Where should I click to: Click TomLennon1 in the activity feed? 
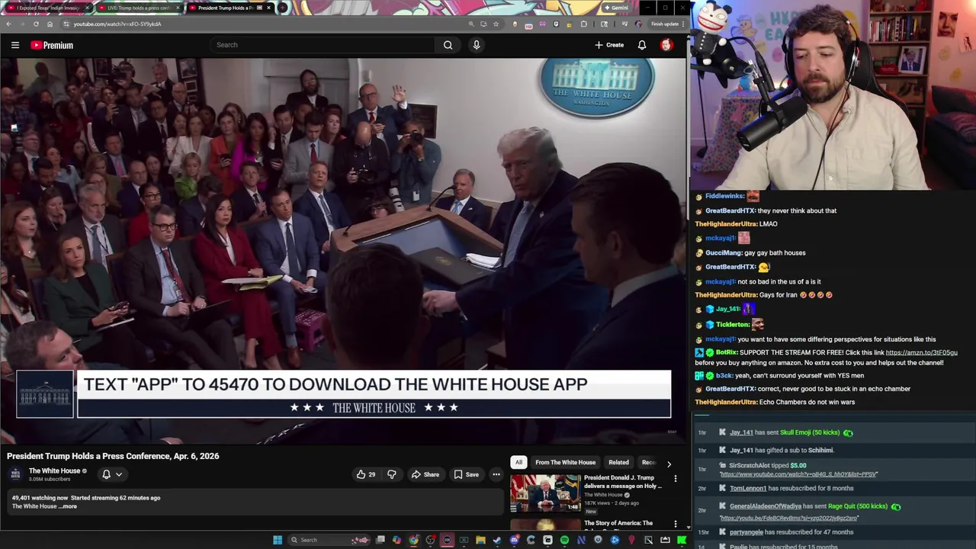[747, 488]
